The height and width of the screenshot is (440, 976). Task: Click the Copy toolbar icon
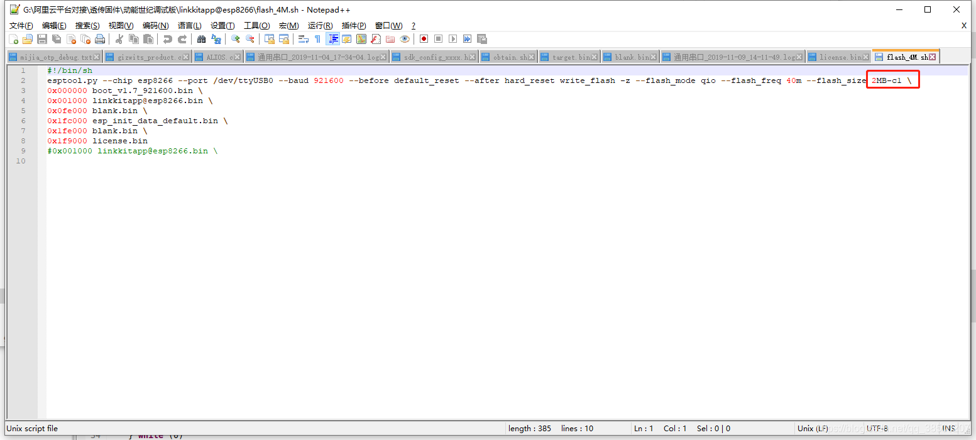tap(133, 39)
